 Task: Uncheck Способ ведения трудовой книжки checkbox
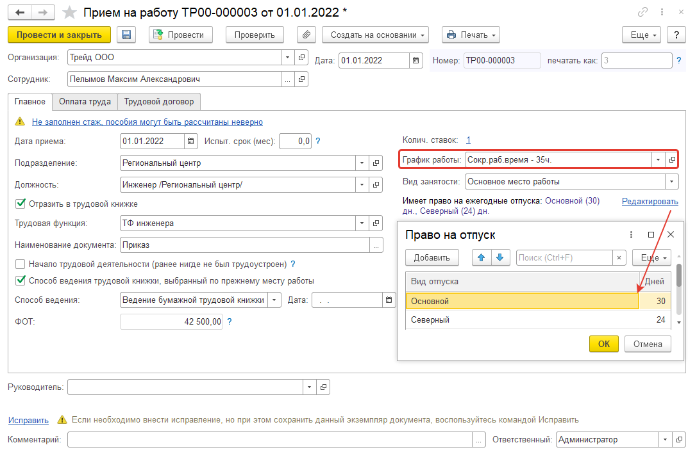coord(20,281)
